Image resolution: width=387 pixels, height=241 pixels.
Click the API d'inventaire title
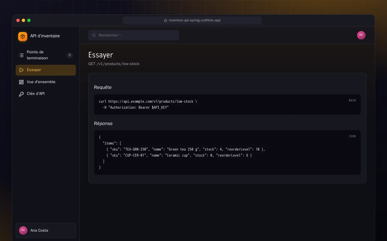click(45, 36)
